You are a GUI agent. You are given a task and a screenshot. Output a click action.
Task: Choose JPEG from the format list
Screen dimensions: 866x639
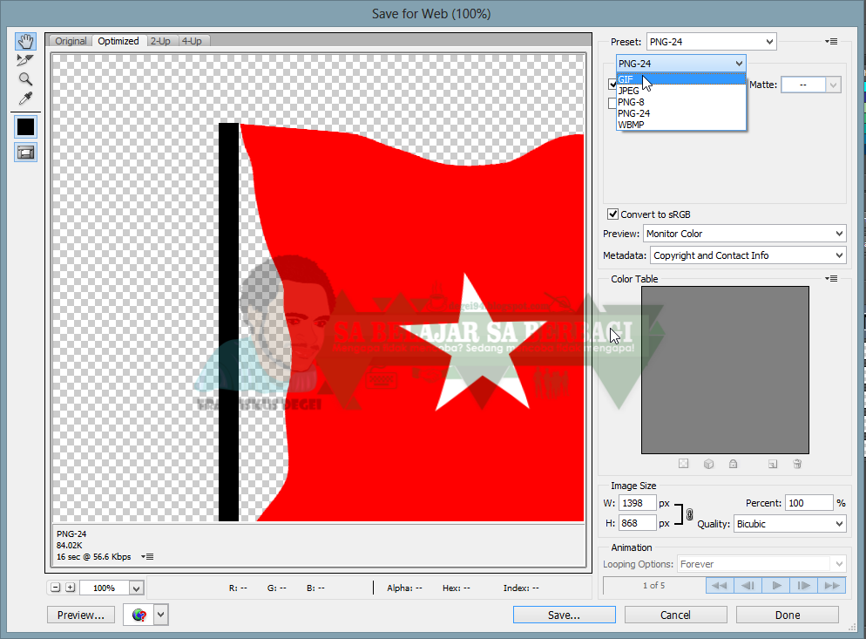tap(681, 91)
